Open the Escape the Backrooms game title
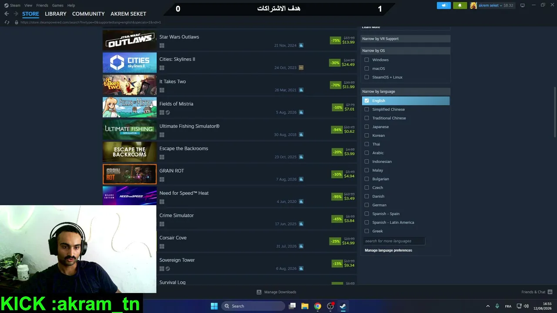Viewport: 557px width, 313px height. coord(184,148)
